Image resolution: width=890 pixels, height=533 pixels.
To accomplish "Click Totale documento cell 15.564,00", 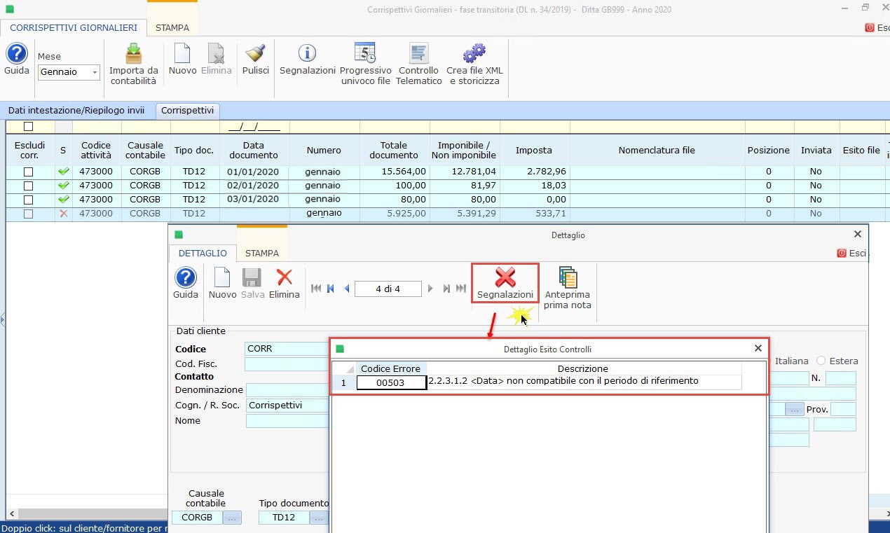I will click(394, 172).
